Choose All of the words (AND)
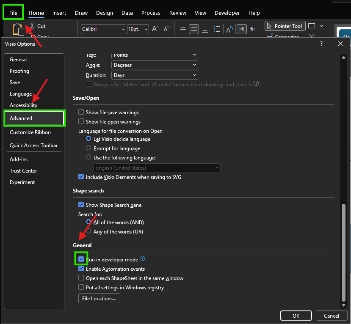 (x=88, y=222)
